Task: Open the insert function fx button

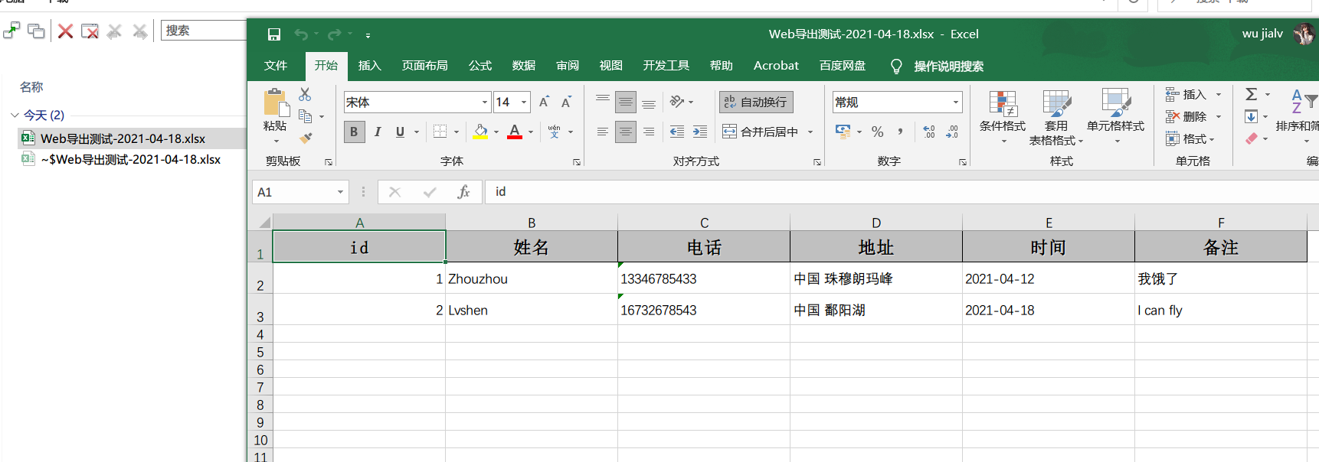Action: click(463, 192)
